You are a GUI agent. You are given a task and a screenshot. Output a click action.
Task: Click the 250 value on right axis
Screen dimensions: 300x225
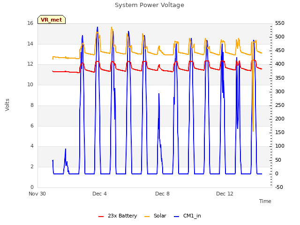[x=280, y=105]
